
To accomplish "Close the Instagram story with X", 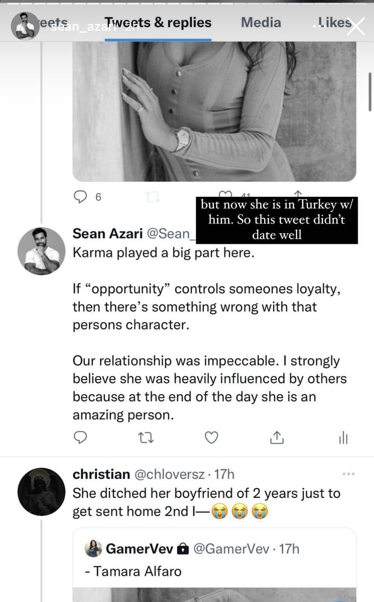I will click(355, 27).
